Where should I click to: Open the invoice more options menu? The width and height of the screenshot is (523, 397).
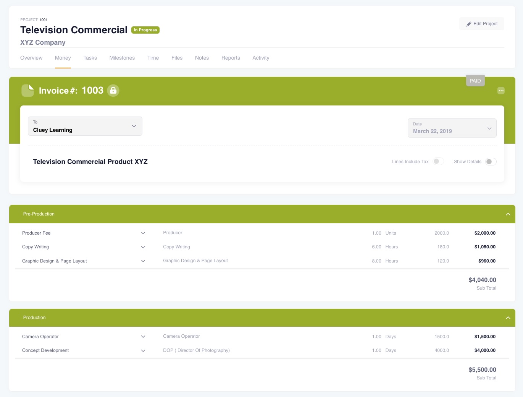point(501,91)
